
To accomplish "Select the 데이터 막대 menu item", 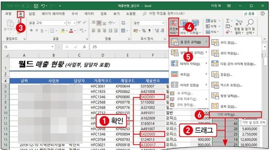I will (189, 64).
